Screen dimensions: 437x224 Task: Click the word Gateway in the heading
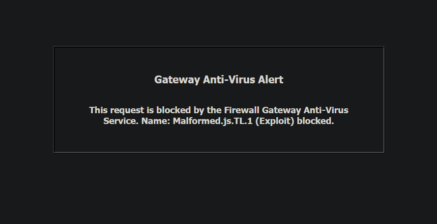coord(177,80)
